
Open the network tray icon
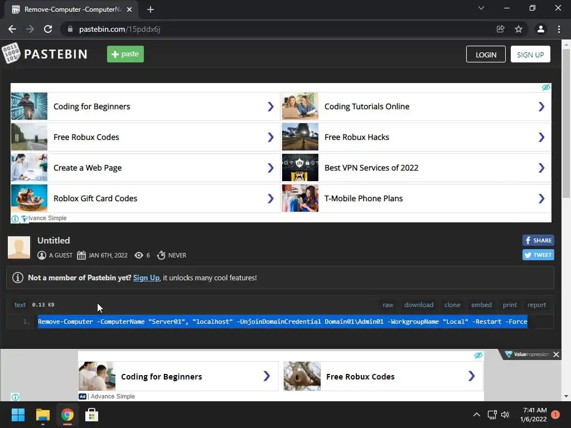pyautogui.click(x=492, y=415)
